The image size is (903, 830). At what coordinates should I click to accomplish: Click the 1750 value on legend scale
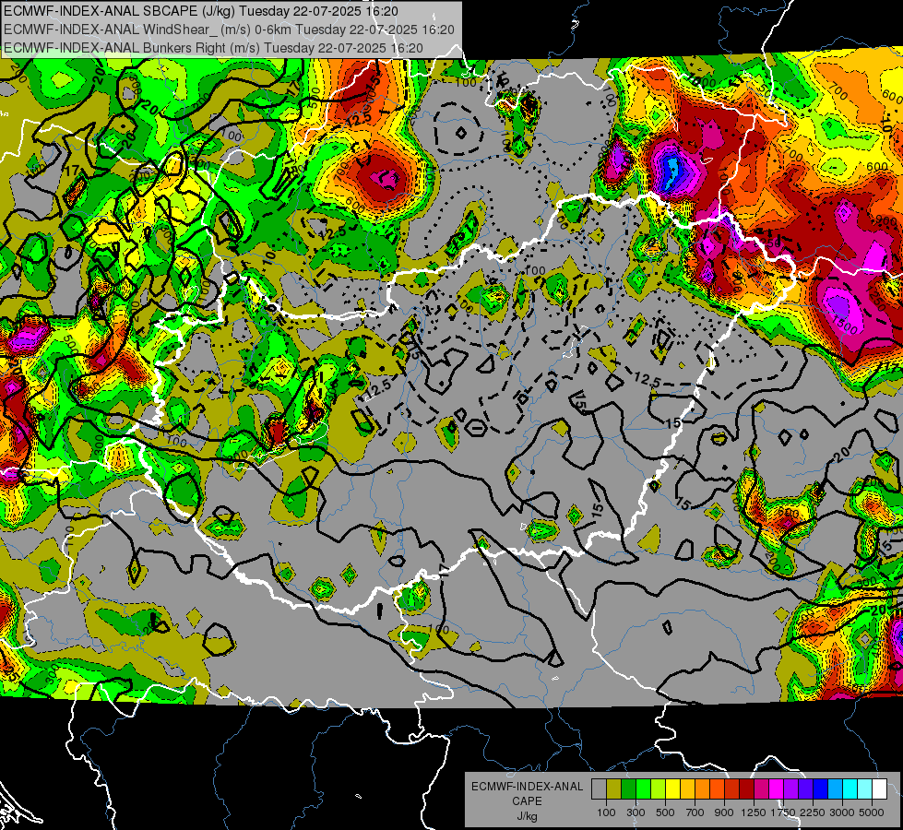[783, 812]
